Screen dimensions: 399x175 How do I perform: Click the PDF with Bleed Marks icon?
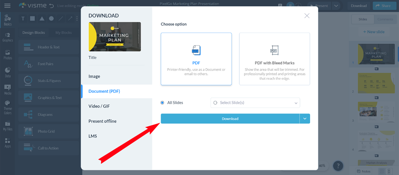coord(274,50)
